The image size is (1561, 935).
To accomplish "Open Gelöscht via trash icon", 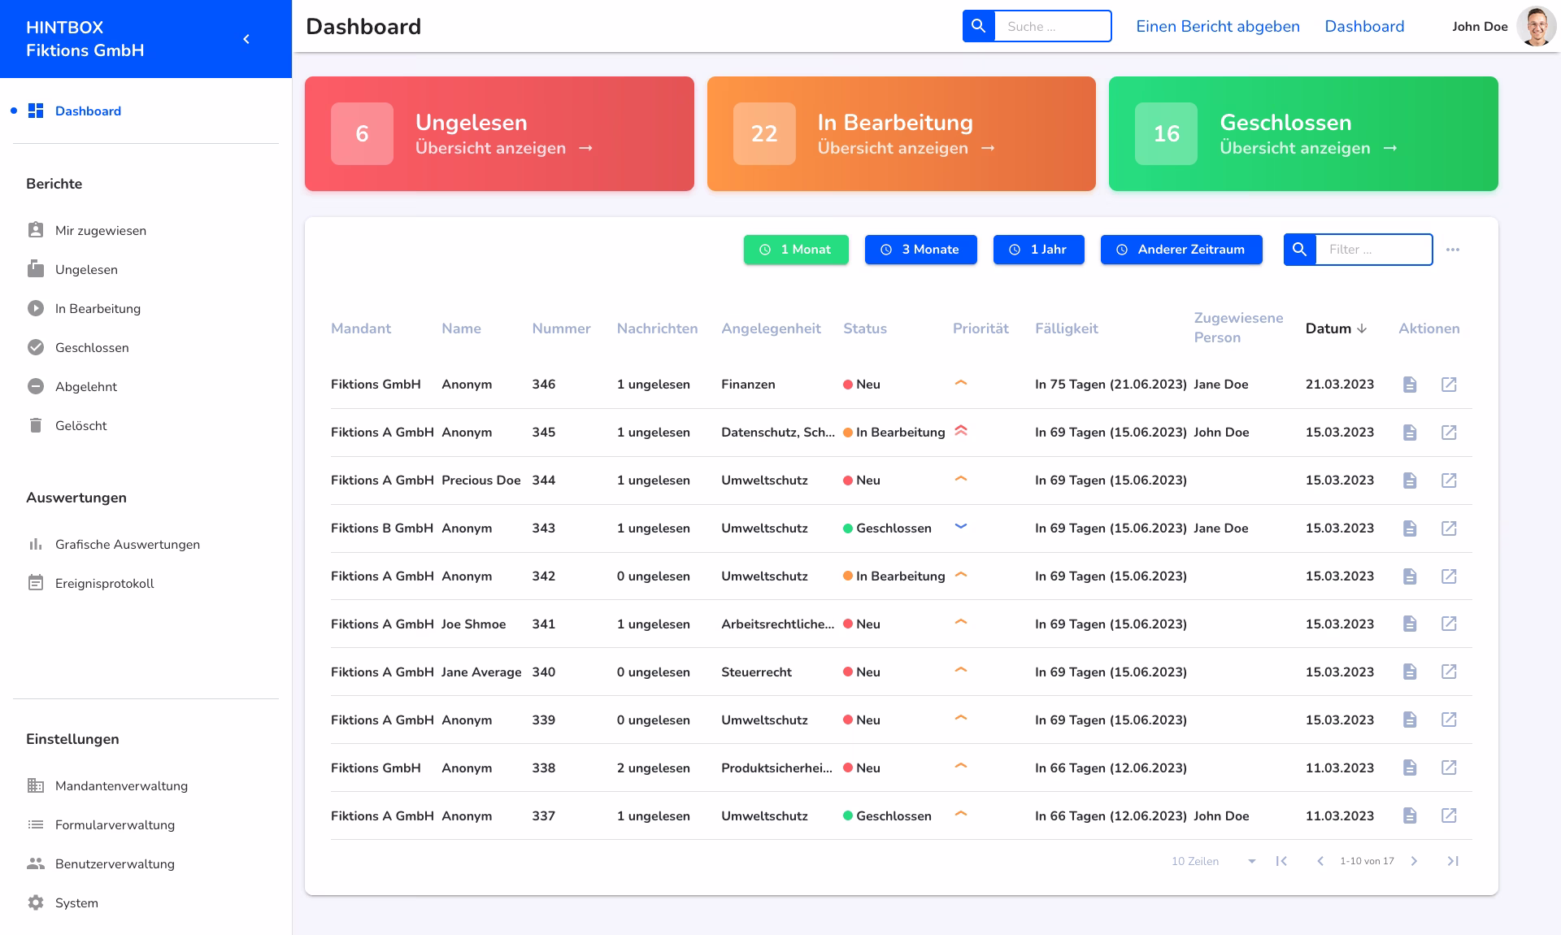I will click(x=36, y=425).
